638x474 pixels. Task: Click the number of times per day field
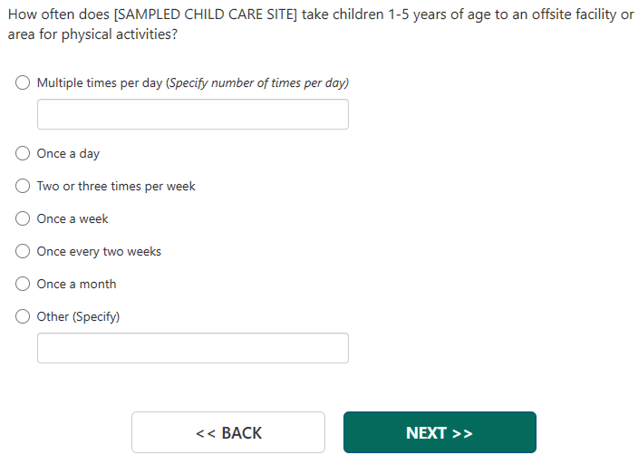coord(192,114)
